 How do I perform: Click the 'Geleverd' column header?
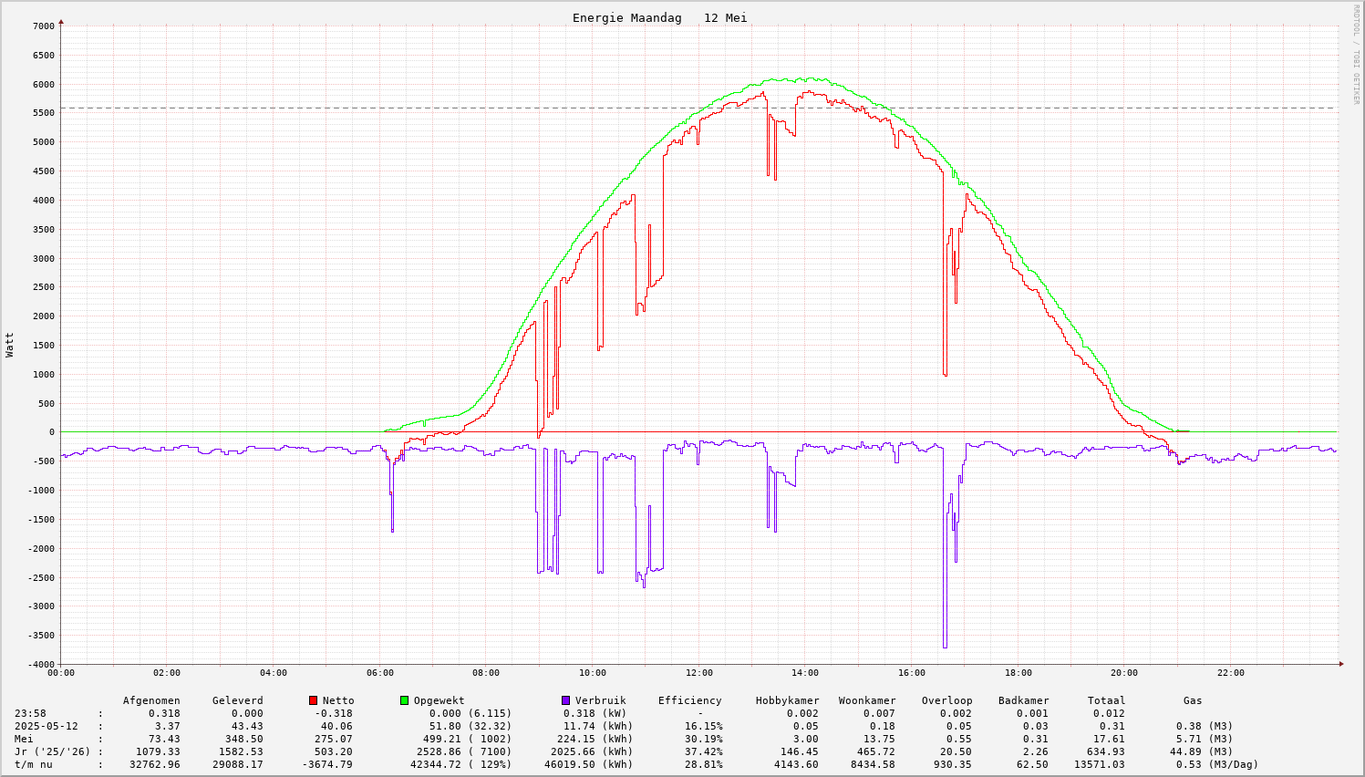coord(237,700)
